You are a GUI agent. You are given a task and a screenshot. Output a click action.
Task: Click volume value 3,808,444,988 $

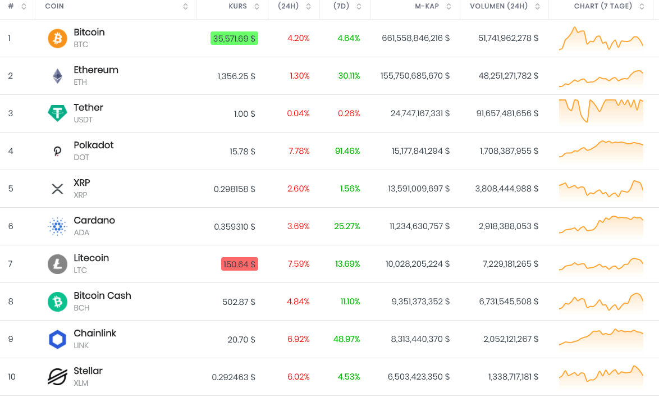tap(507, 189)
